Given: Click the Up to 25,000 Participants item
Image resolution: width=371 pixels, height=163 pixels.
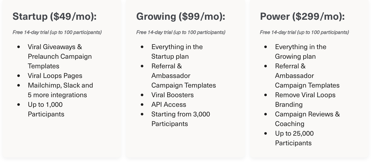Looking at the screenshot, I should (294, 138).
